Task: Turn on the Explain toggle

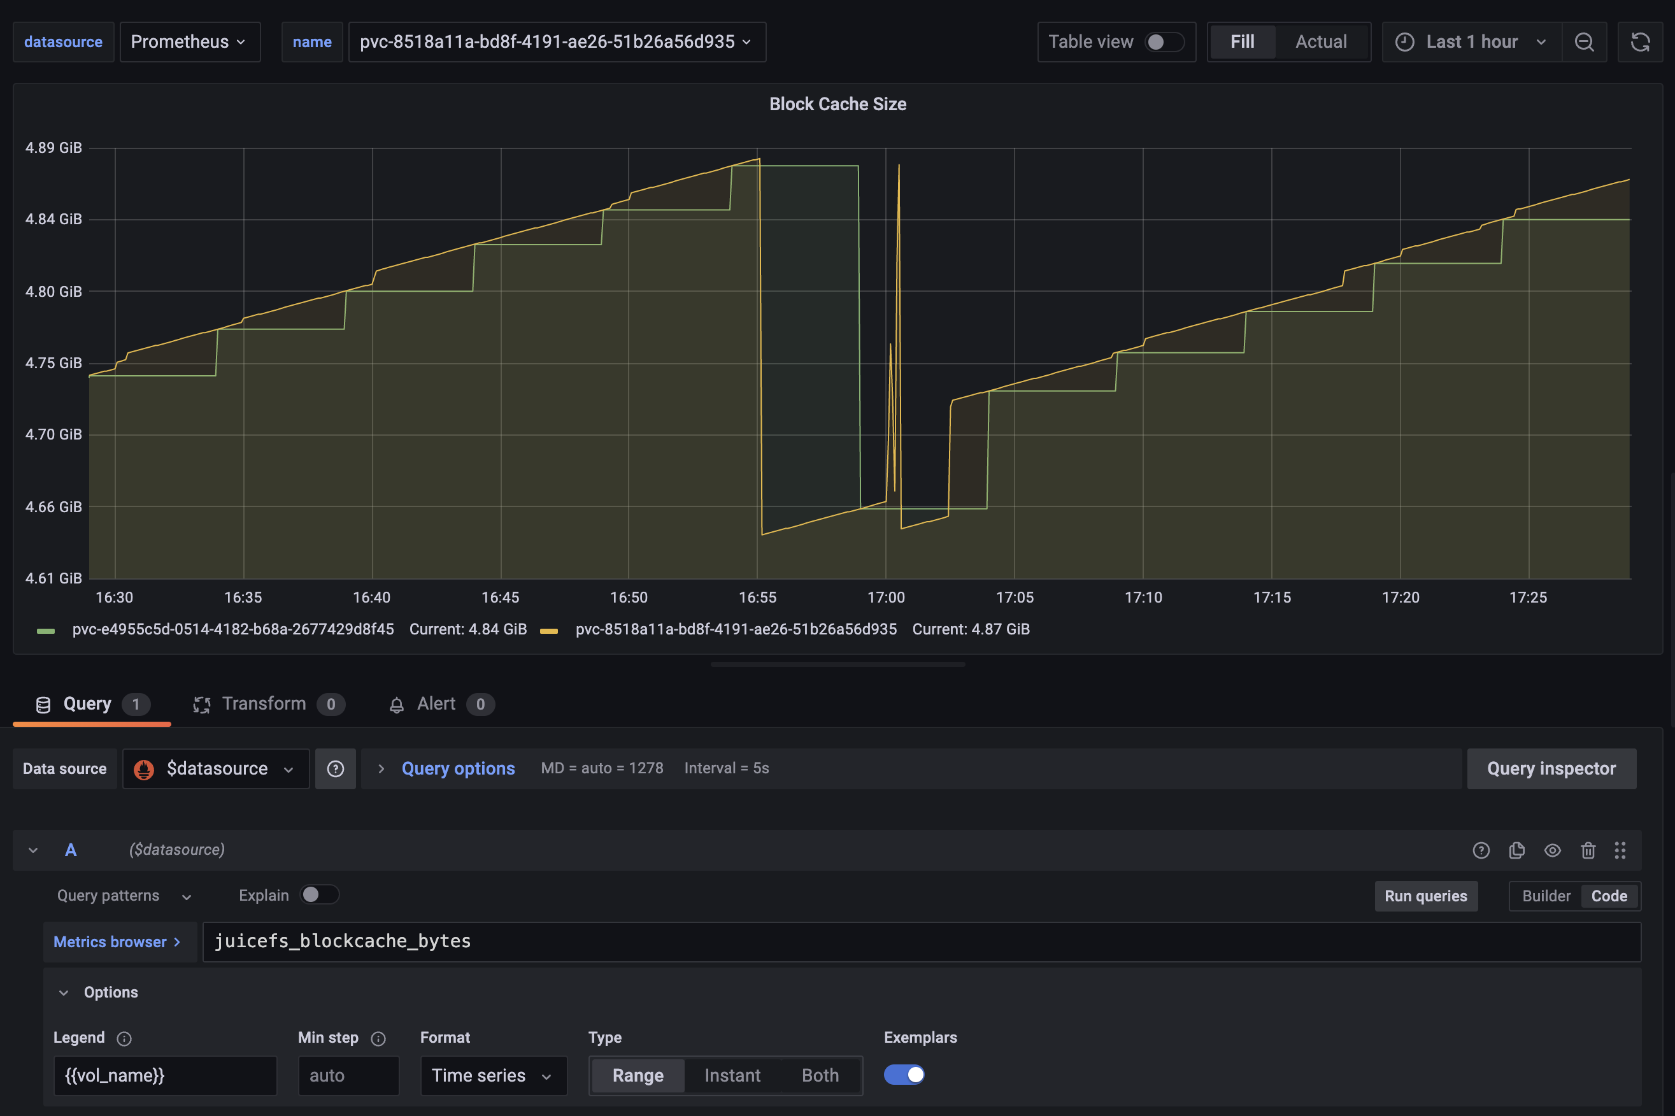Action: tap(319, 895)
